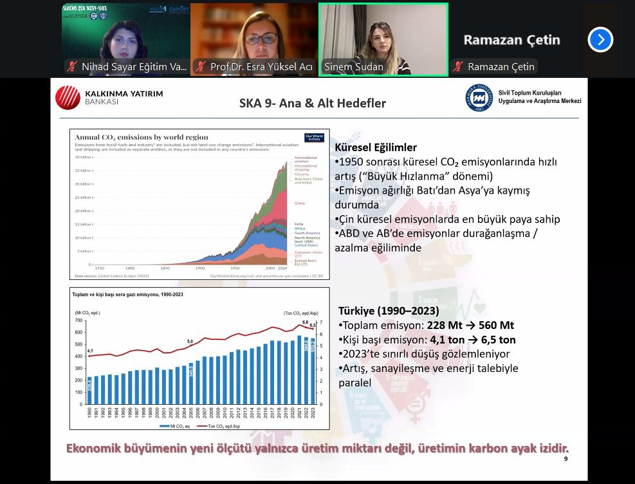The width and height of the screenshot is (635, 484).
Task: Select Prof.Dr. Esra Yüksel's video thumbnail
Action: (x=254, y=35)
